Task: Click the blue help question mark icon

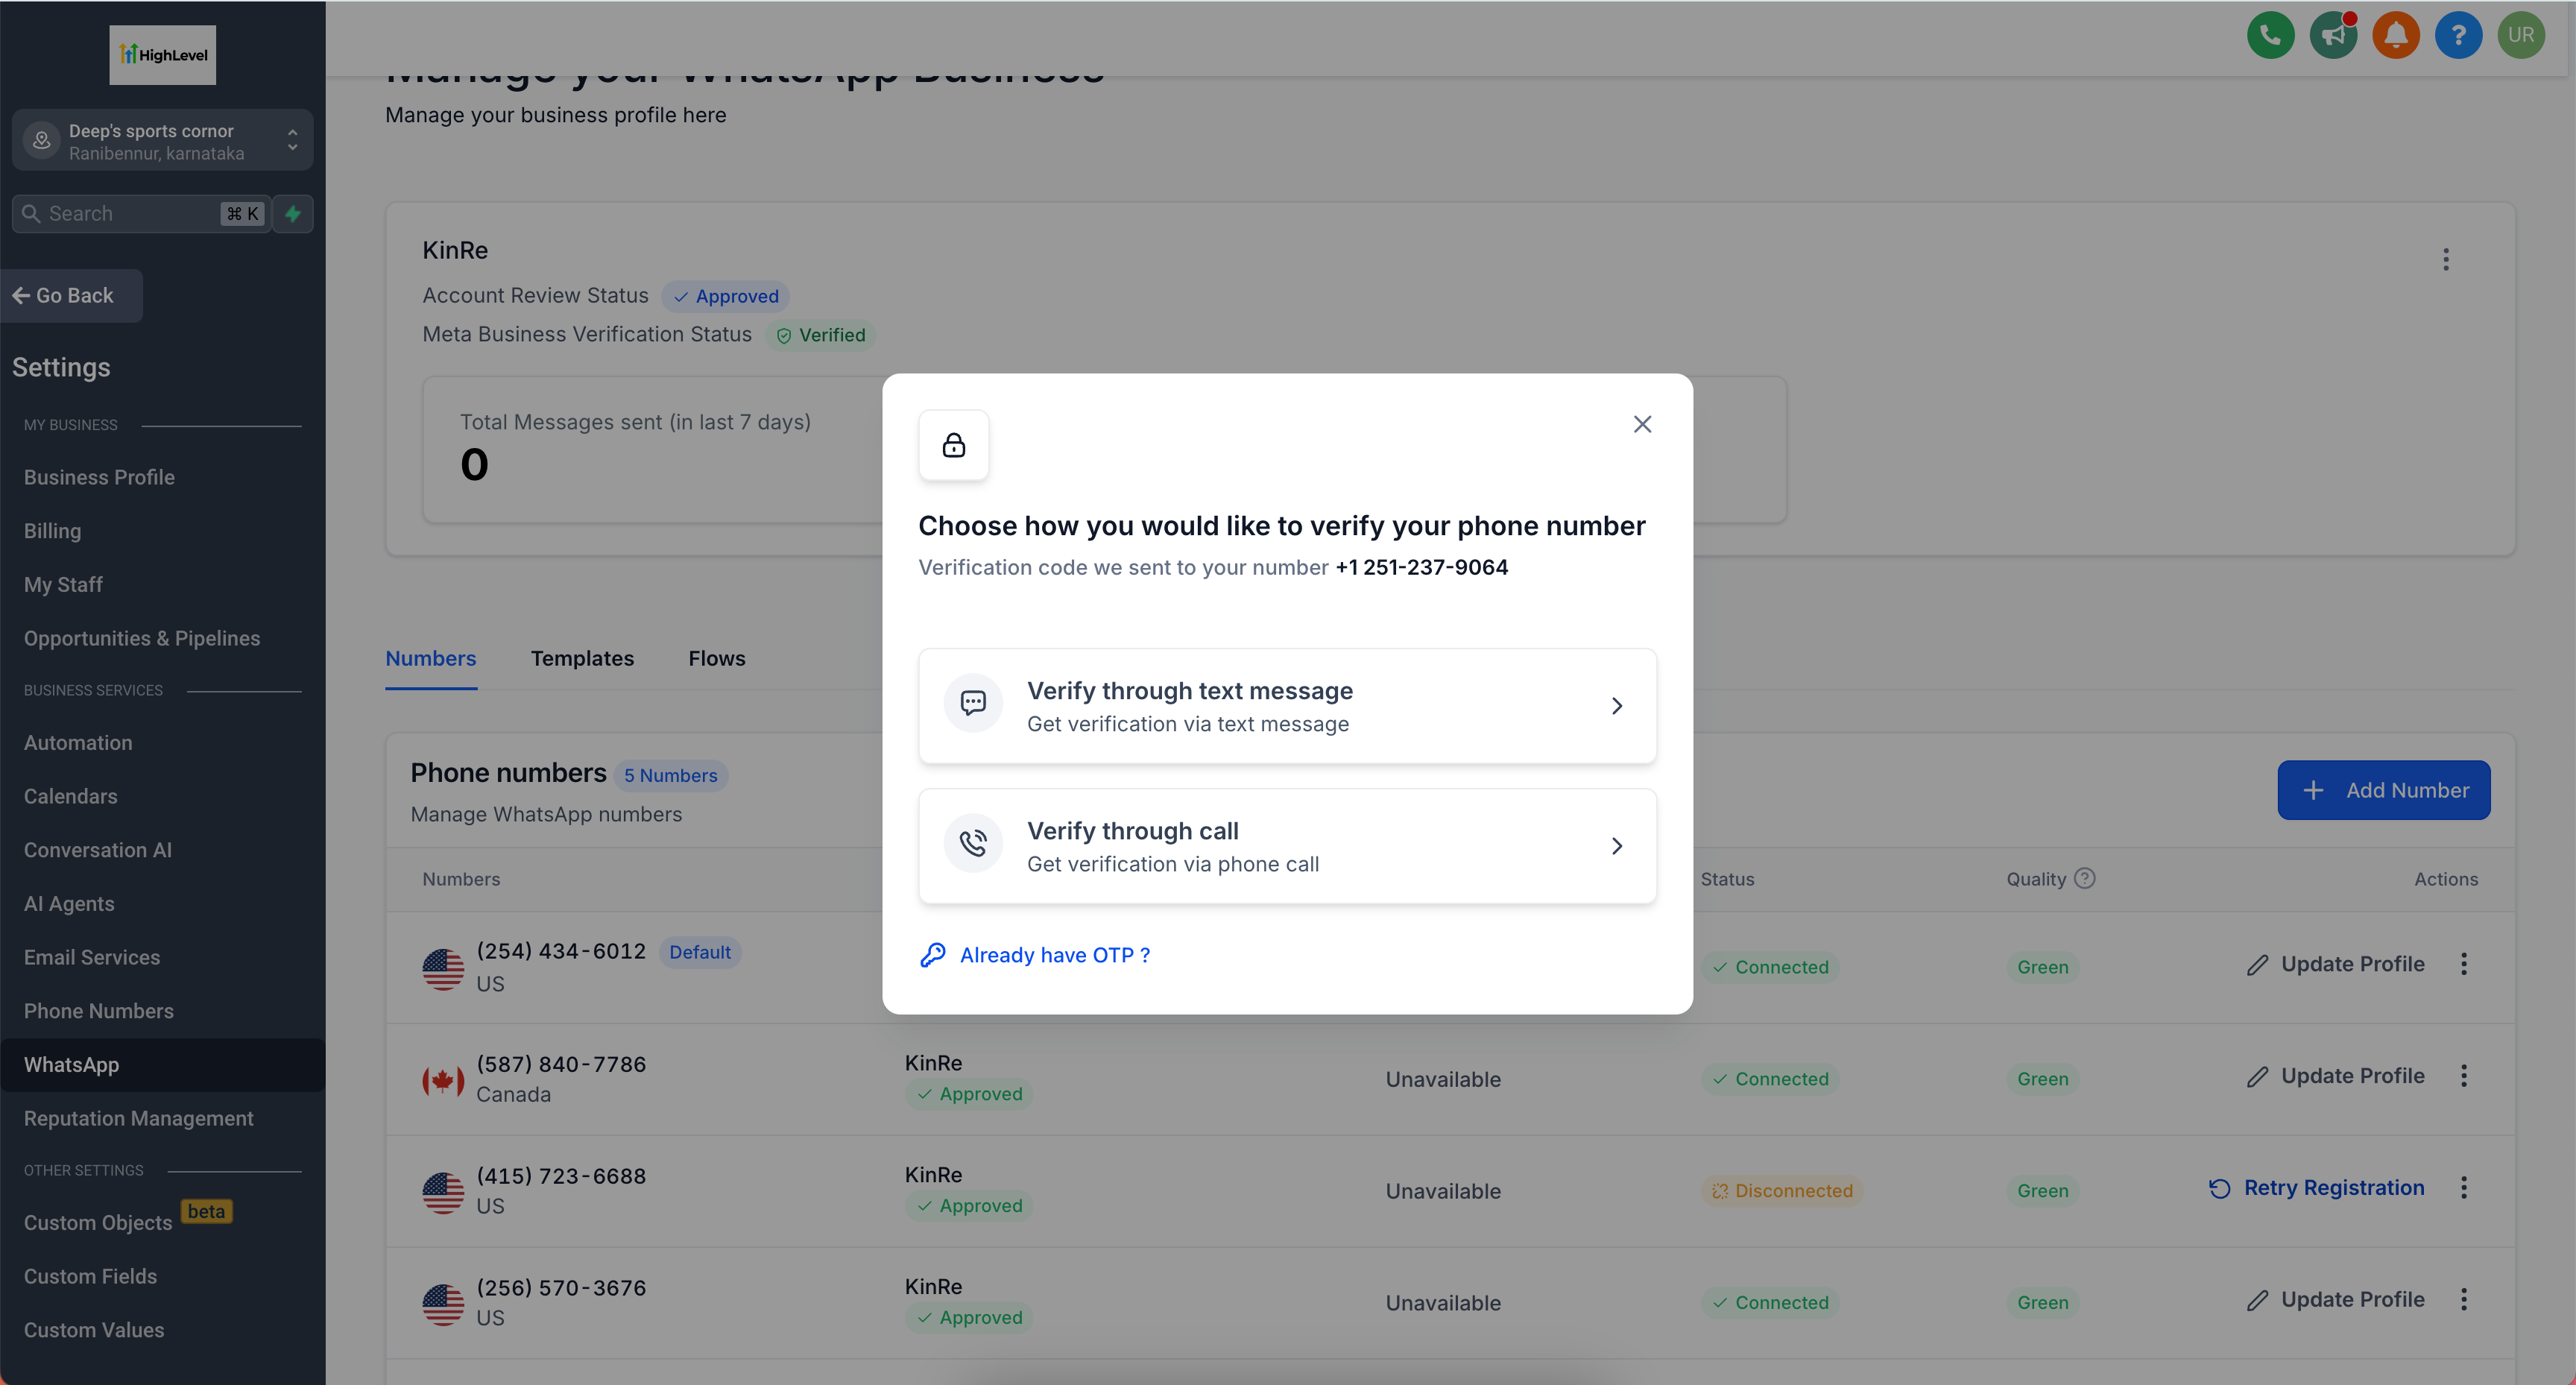Action: 2458,36
